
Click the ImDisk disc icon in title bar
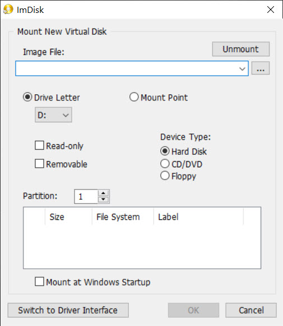pos(8,10)
